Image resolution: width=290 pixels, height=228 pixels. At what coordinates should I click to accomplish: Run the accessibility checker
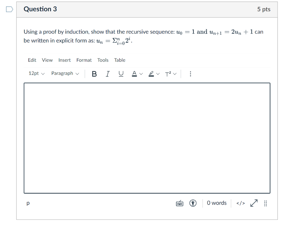click(193, 203)
